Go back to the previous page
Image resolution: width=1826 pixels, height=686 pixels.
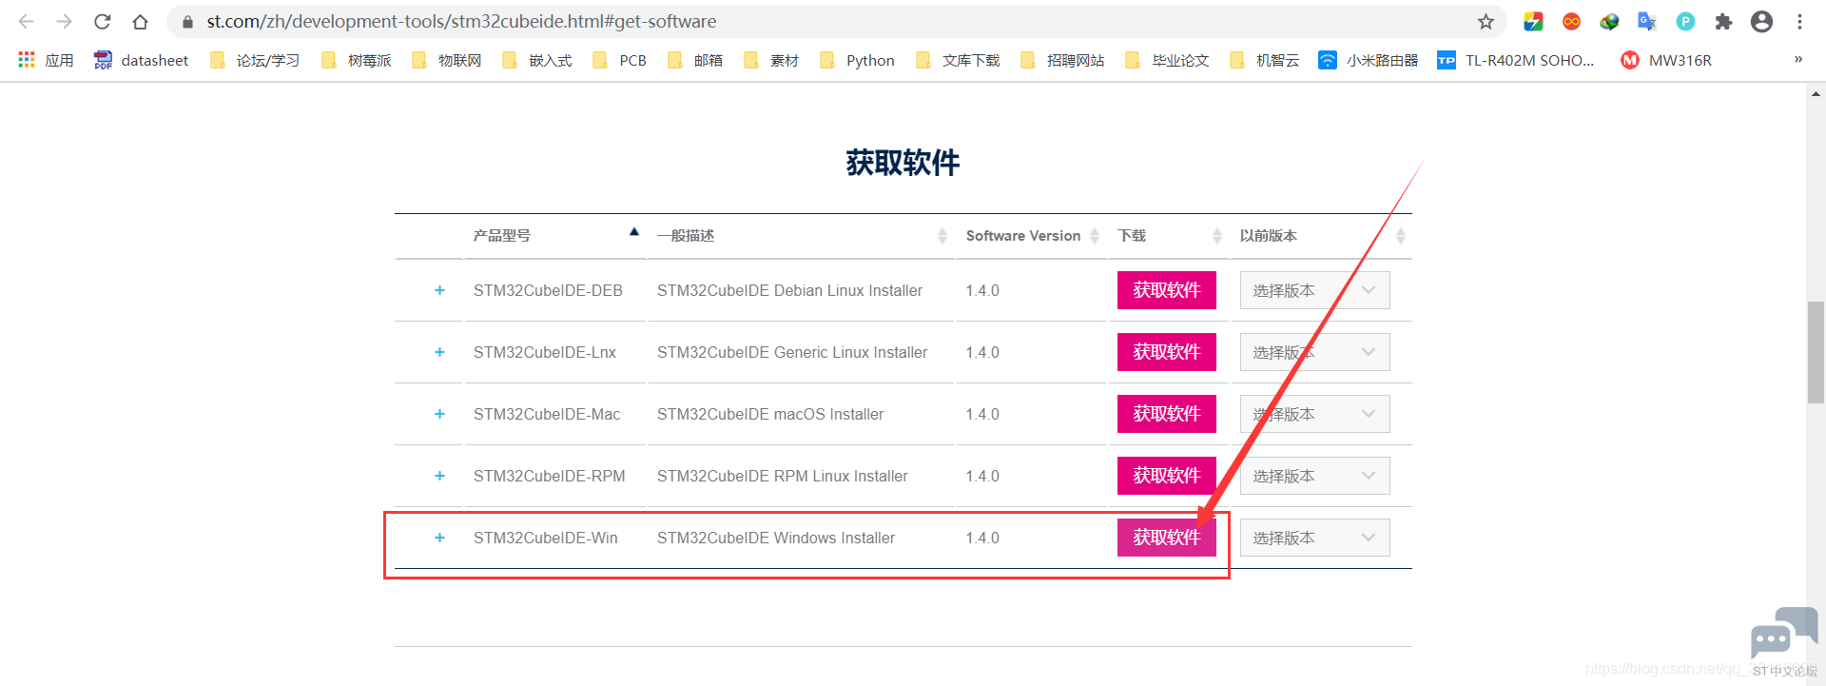click(x=27, y=21)
